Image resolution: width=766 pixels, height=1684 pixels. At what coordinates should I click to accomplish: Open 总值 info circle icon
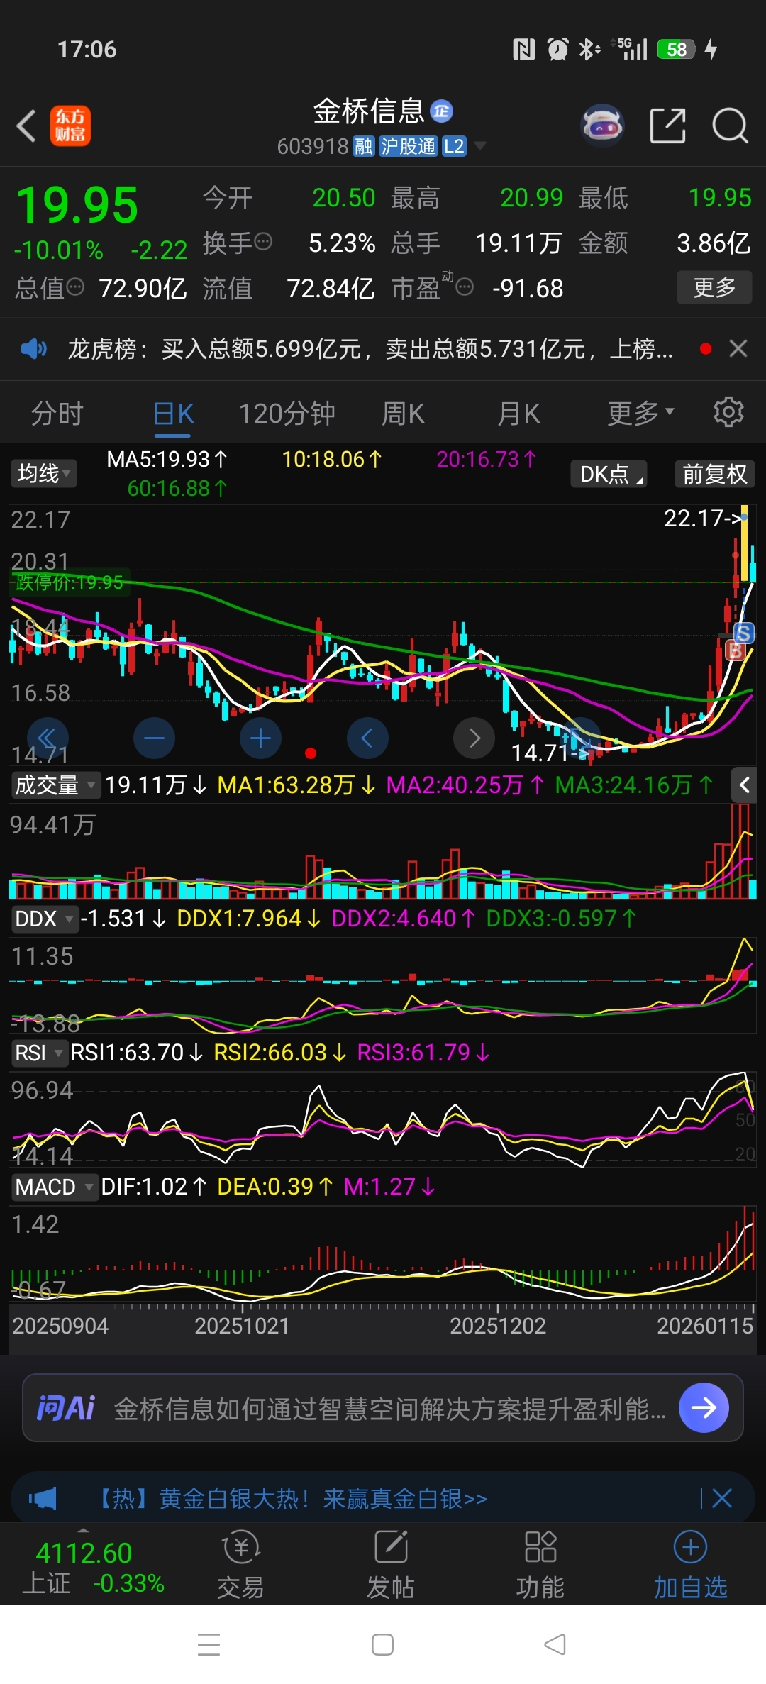75,287
